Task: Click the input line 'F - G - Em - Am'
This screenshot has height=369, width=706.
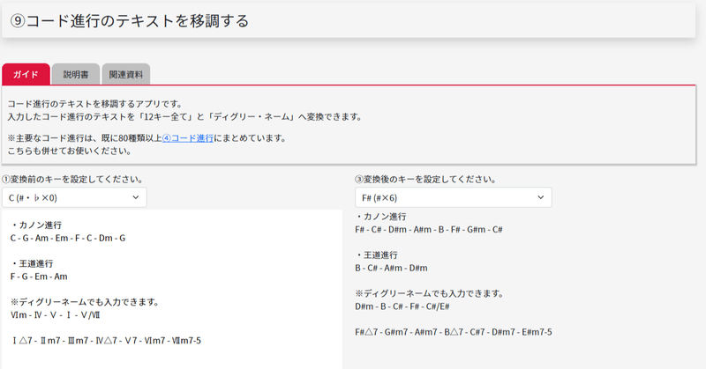Action: coord(39,277)
